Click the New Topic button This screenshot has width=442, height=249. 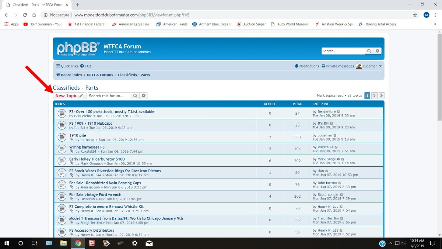point(69,96)
